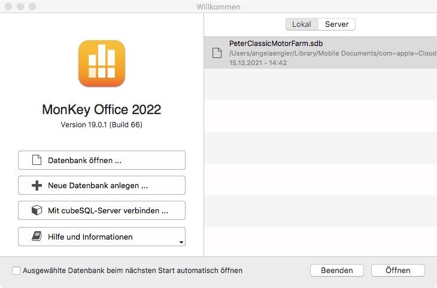Click the Version 19.0.1 build text
Viewport: 437px width, 288px height.
[101, 125]
